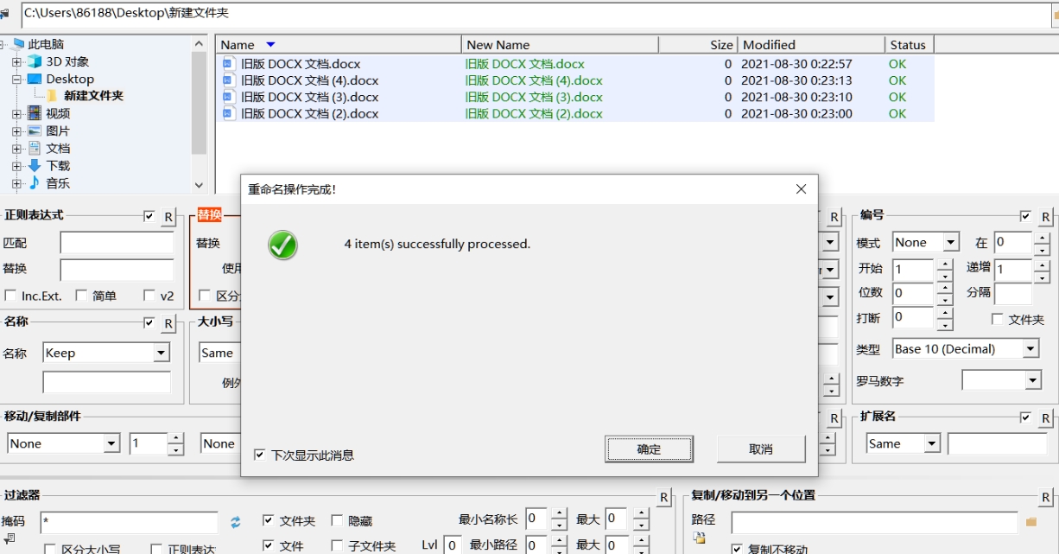Click the blue refresh icon beside 掩码 filter
Viewport: 1059px width, 554px height.
[x=236, y=522]
